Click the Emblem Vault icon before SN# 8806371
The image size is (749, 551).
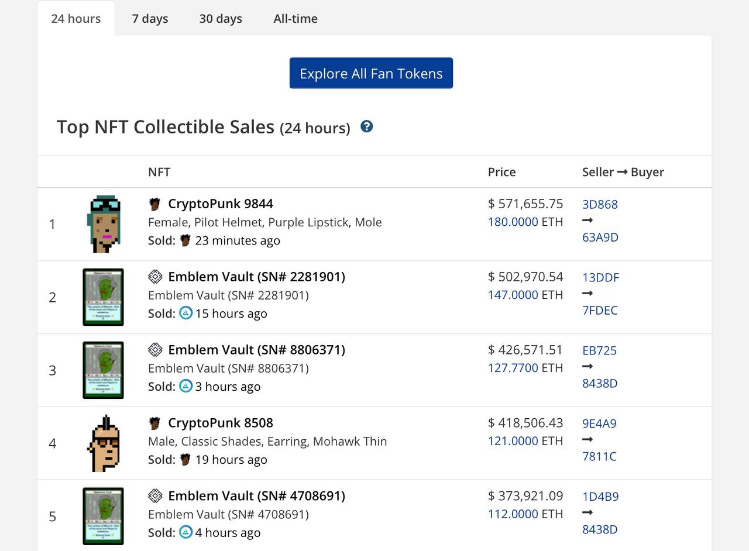click(x=155, y=350)
